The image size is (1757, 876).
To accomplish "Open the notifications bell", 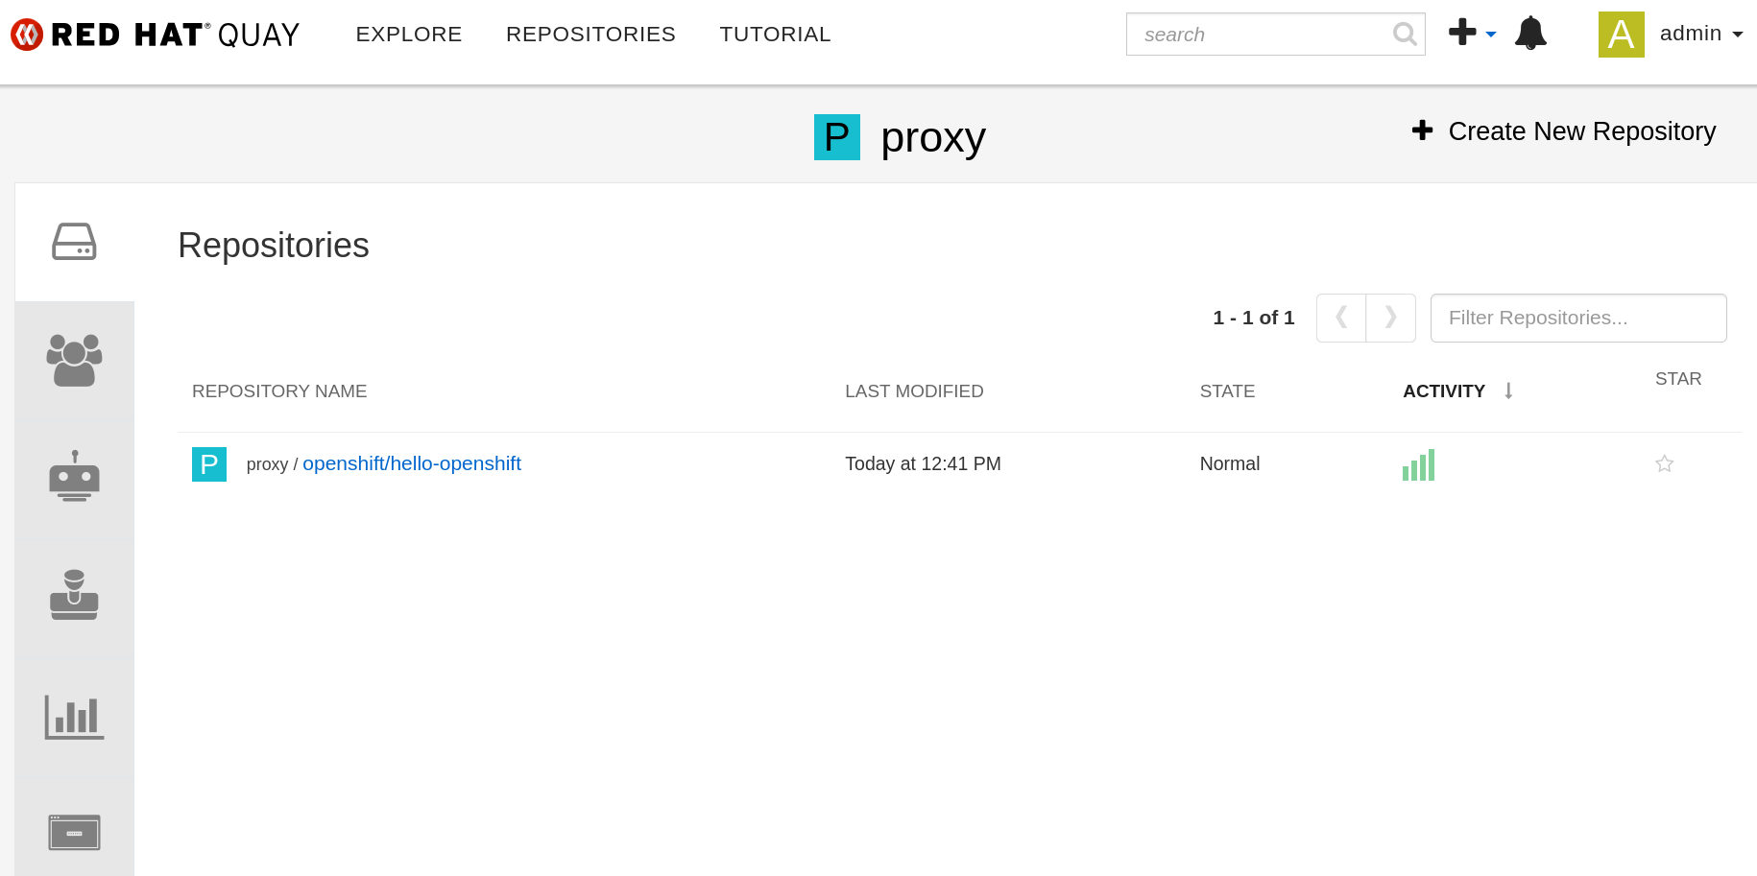I will coord(1530,34).
